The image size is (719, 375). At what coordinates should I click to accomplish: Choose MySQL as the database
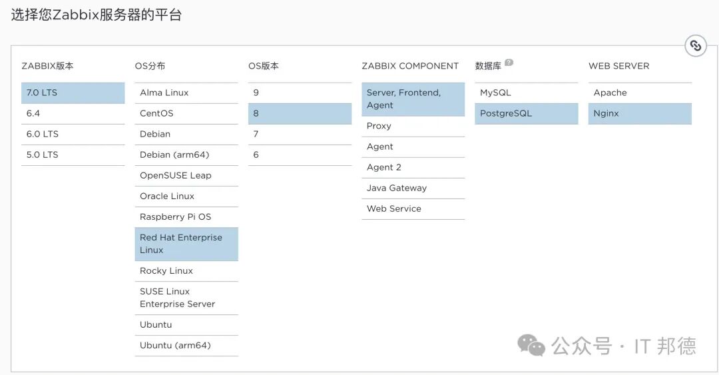[527, 93]
